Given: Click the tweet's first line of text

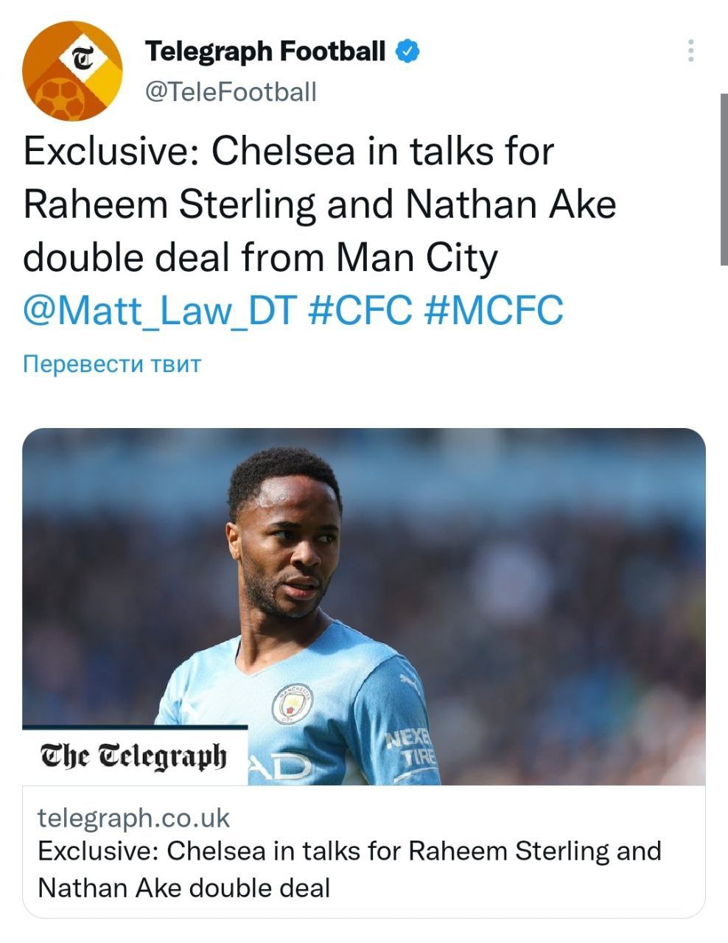Looking at the screenshot, I should pos(288,152).
